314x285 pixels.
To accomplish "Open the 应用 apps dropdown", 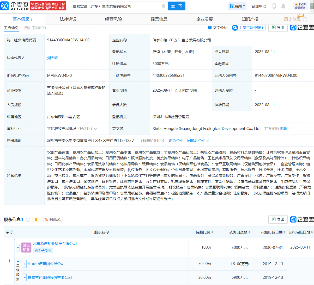I will pyautogui.click(x=237, y=6).
